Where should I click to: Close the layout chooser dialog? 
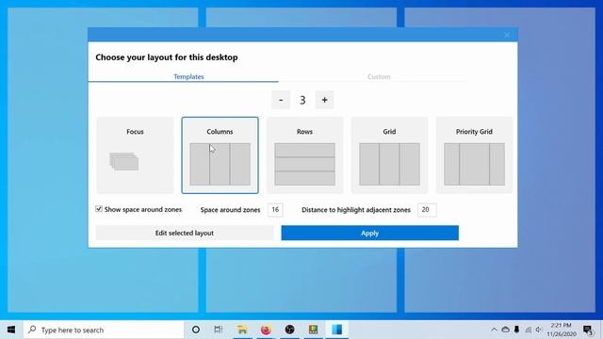point(507,35)
